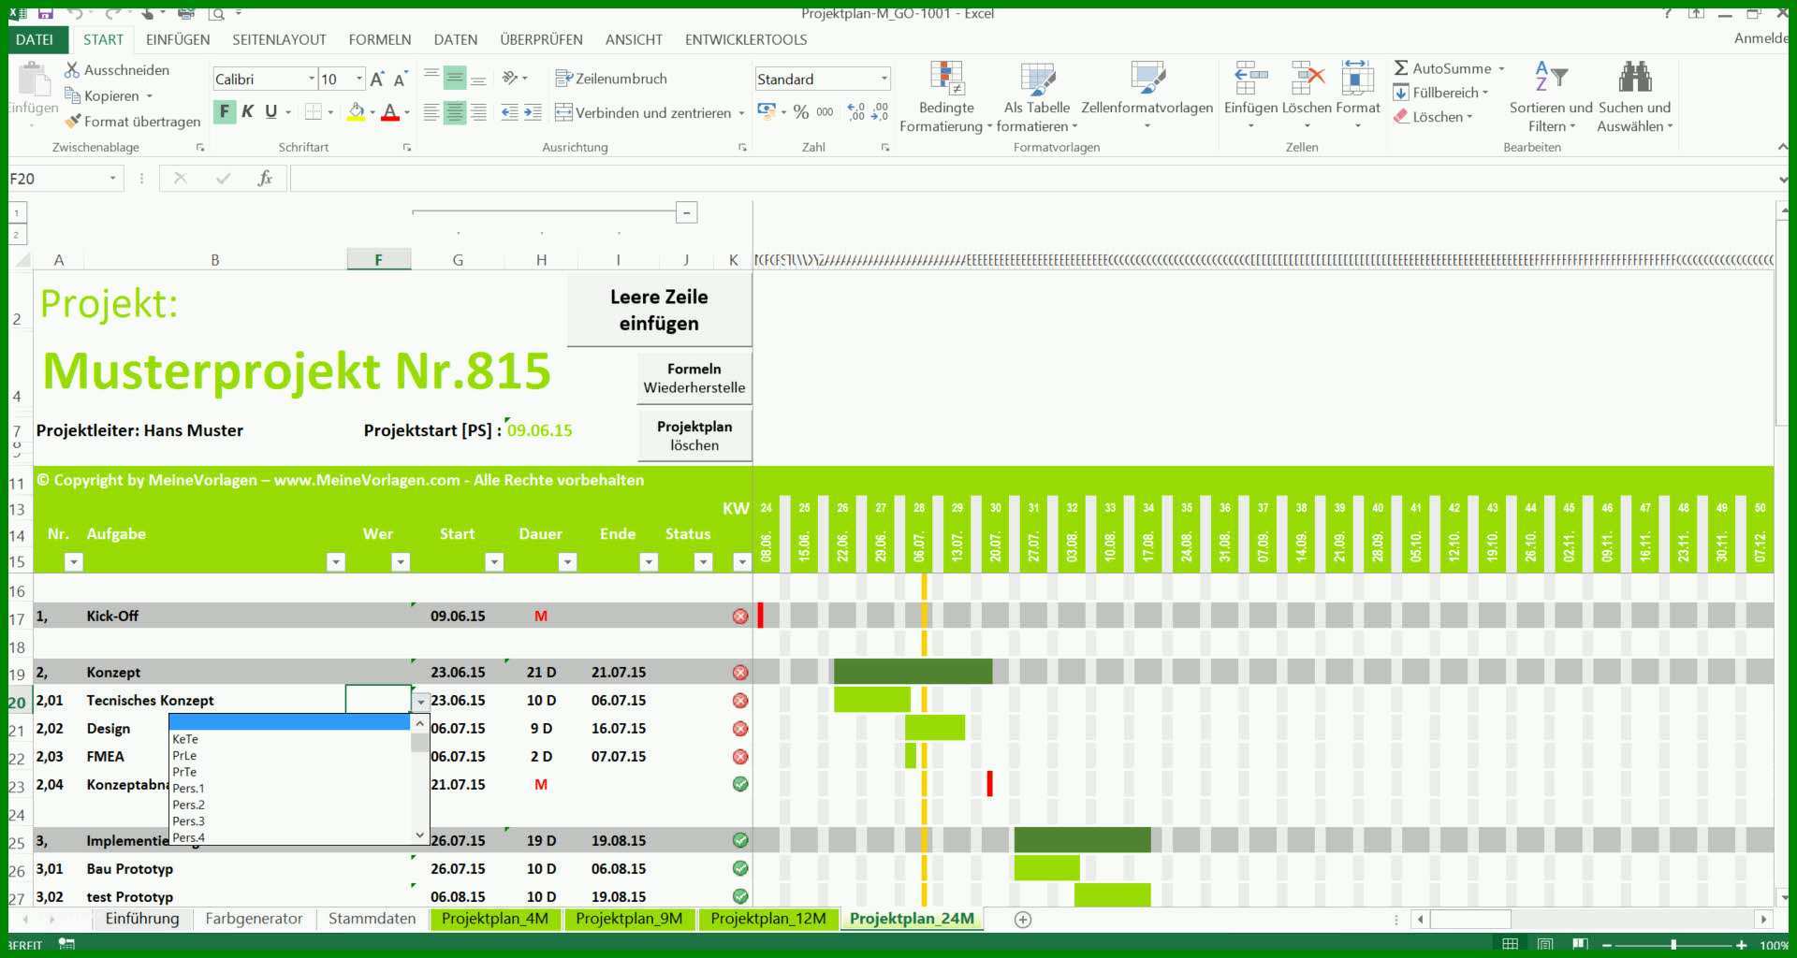Click Format übertragen paintbrush
1797x958 pixels.
pos(72,122)
